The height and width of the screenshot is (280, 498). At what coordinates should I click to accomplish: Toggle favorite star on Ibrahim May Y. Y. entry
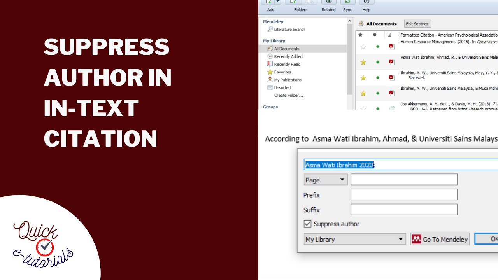point(363,78)
